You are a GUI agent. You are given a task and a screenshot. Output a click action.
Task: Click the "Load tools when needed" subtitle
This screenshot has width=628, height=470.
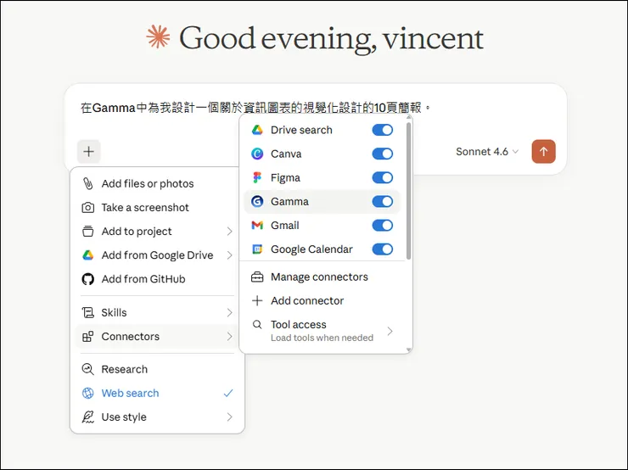(x=322, y=338)
